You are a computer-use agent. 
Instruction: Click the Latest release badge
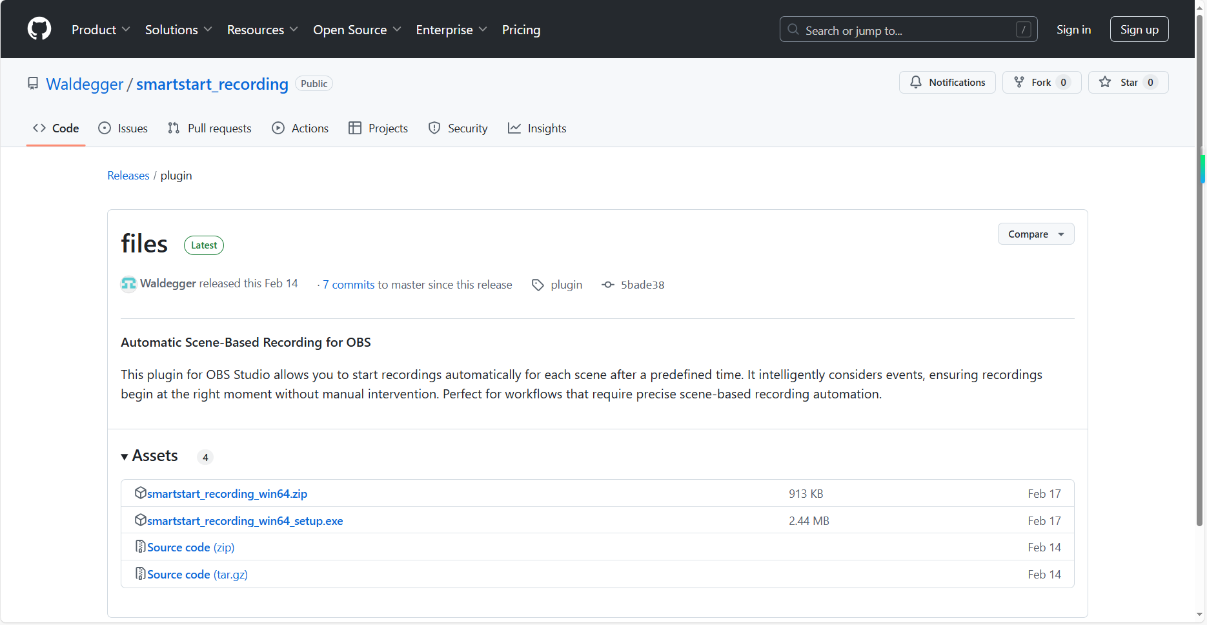point(204,245)
